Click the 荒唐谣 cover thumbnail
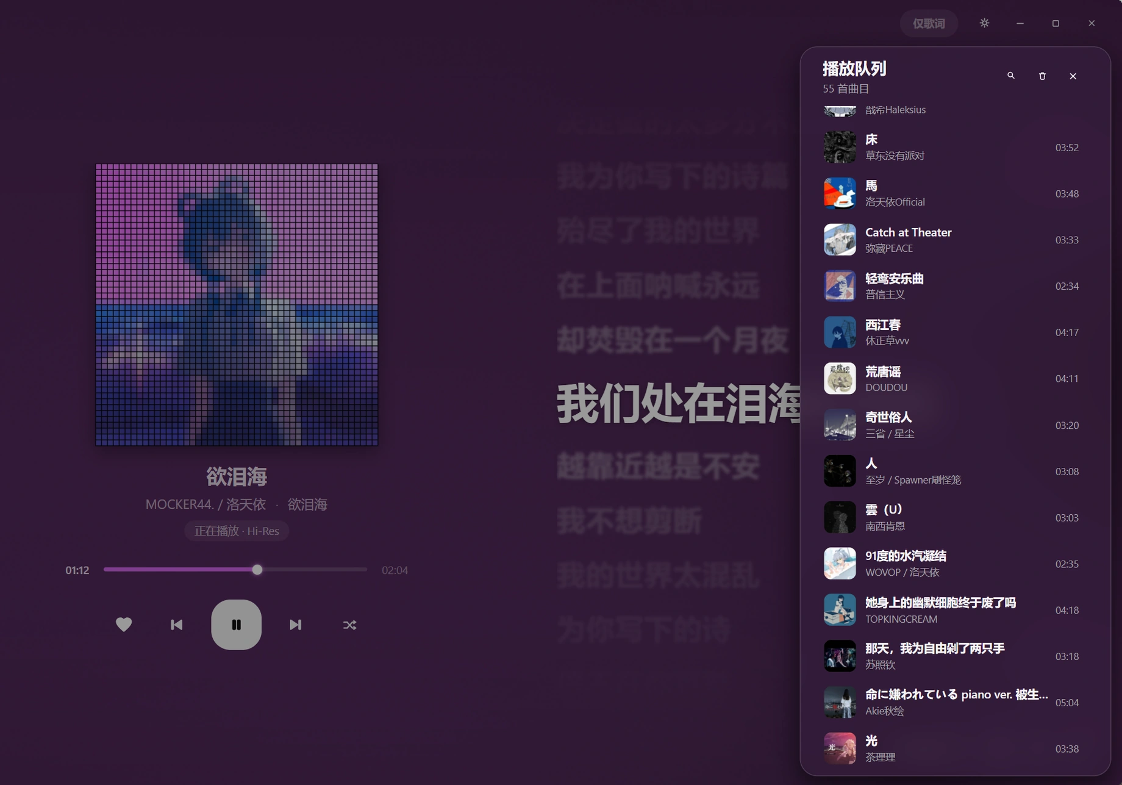Viewport: 1122px width, 785px height. pyautogui.click(x=840, y=379)
